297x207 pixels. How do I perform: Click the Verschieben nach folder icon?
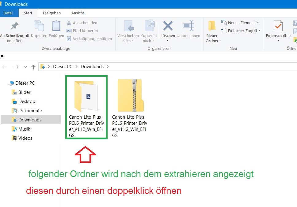pyautogui.click(x=129, y=26)
